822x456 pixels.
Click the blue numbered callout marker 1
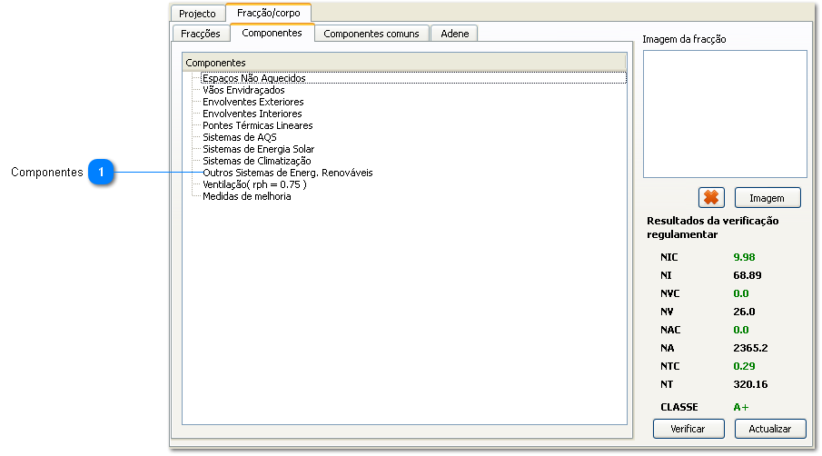point(102,173)
